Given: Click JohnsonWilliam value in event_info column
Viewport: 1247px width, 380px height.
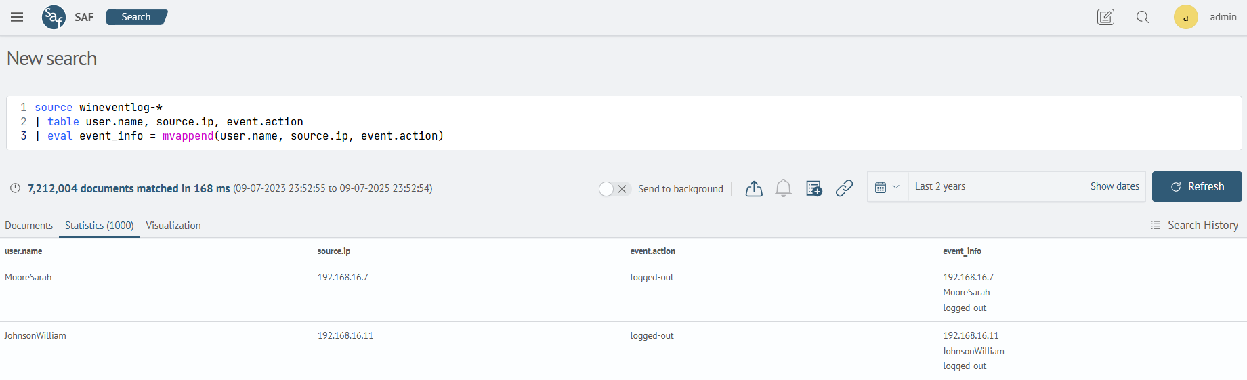Looking at the screenshot, I should [x=973, y=352].
